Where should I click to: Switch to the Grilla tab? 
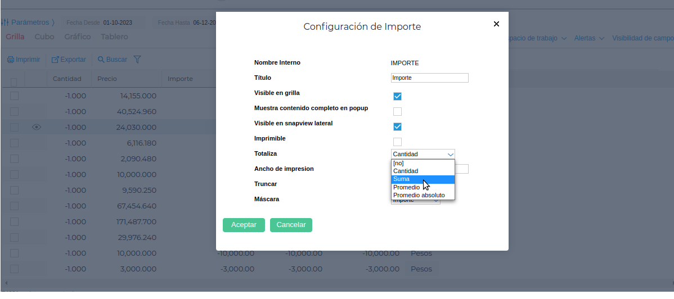point(15,37)
